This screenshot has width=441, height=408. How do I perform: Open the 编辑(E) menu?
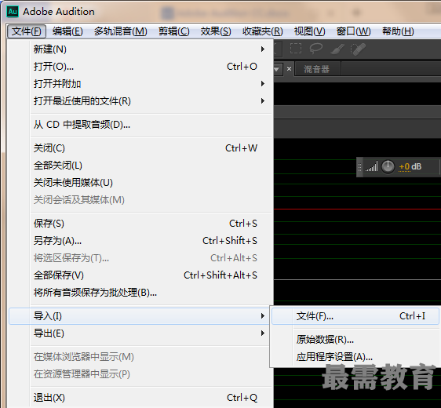[x=67, y=31]
